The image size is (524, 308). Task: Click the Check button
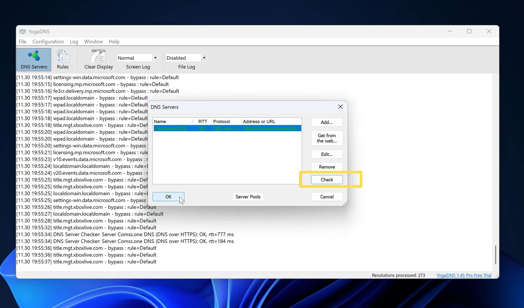[327, 180]
